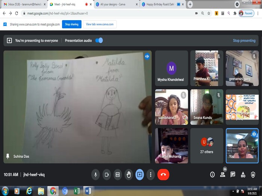Viewport: 262px width, 196px height.
Task: Open Excel from taskbar
Action: coord(77,191)
